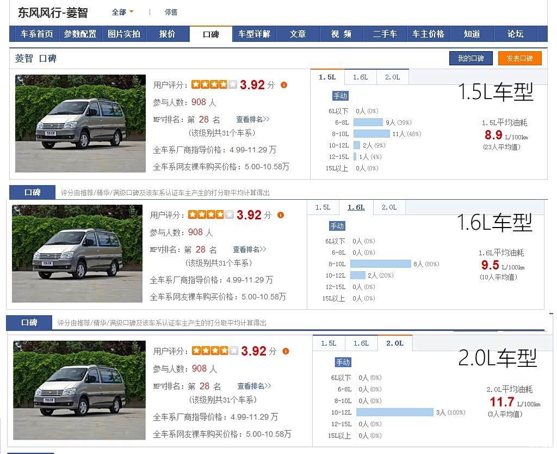The width and height of the screenshot is (557, 454).
Task: Click the star rating in the third panel
Action: point(215,351)
